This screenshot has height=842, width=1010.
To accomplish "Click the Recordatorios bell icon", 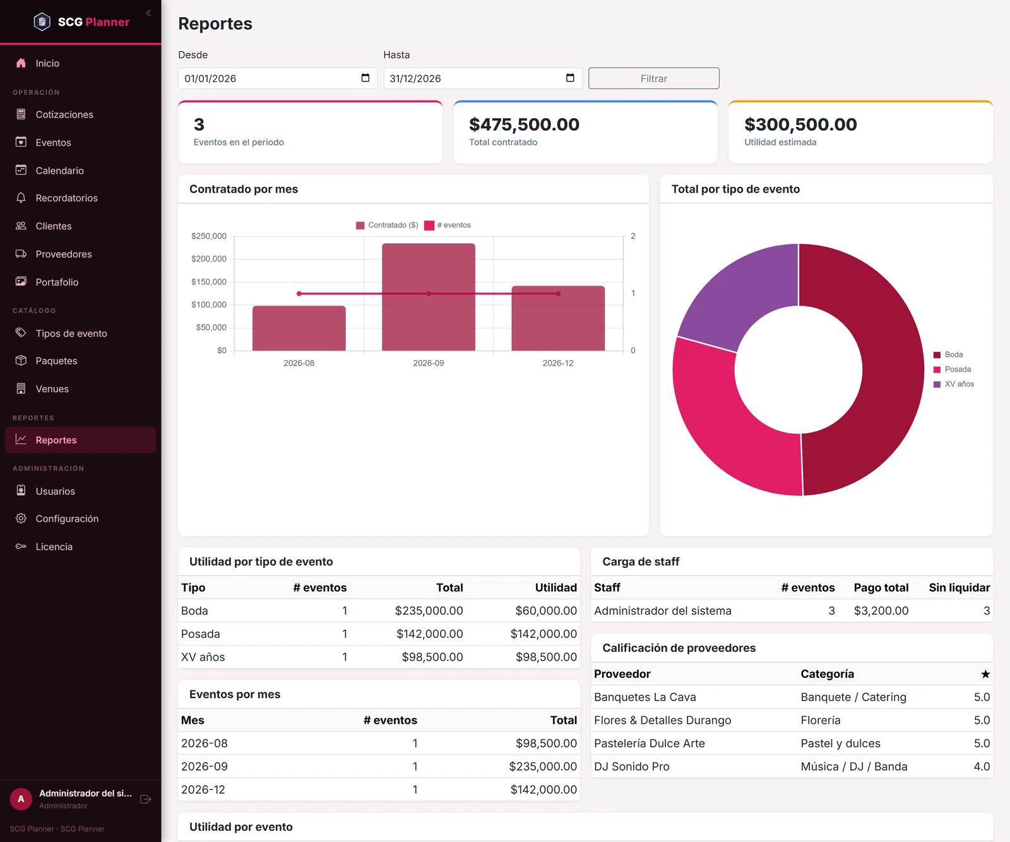I will tap(21, 198).
